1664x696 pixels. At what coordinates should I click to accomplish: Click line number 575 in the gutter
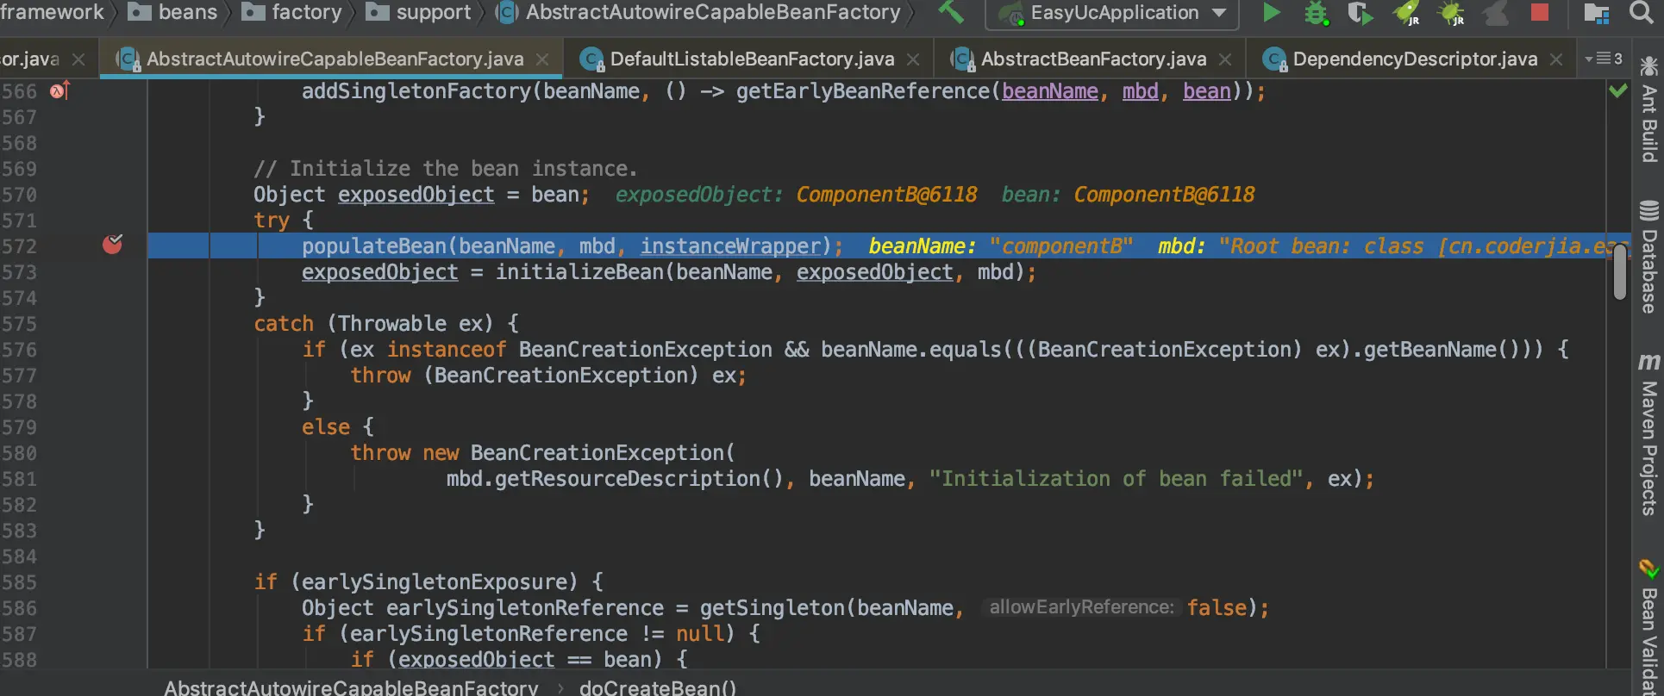click(19, 324)
